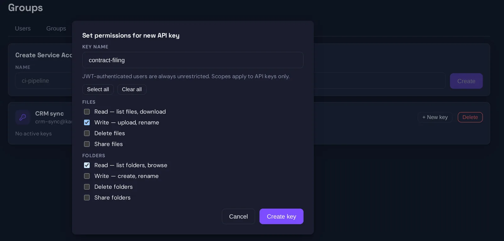
Task: Confirm with the Create key button
Action: click(x=281, y=216)
